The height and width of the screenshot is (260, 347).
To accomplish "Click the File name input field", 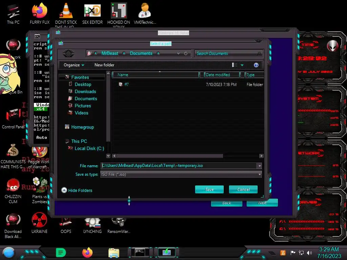I will (179, 166).
